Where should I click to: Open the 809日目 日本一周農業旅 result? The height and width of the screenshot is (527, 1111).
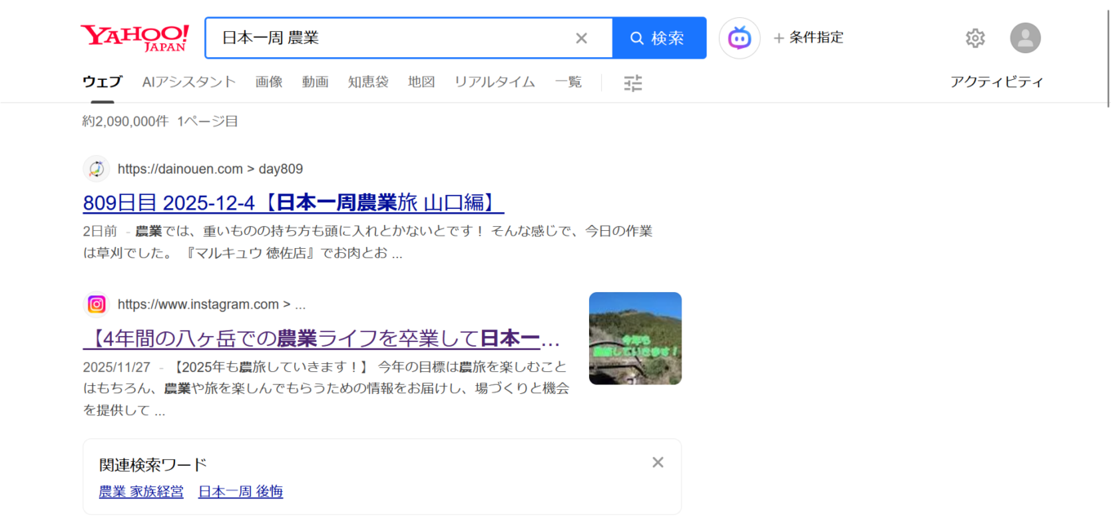coord(292,204)
